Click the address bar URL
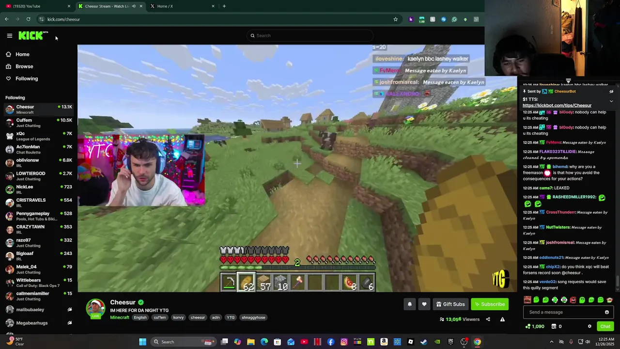 [x=63, y=19]
